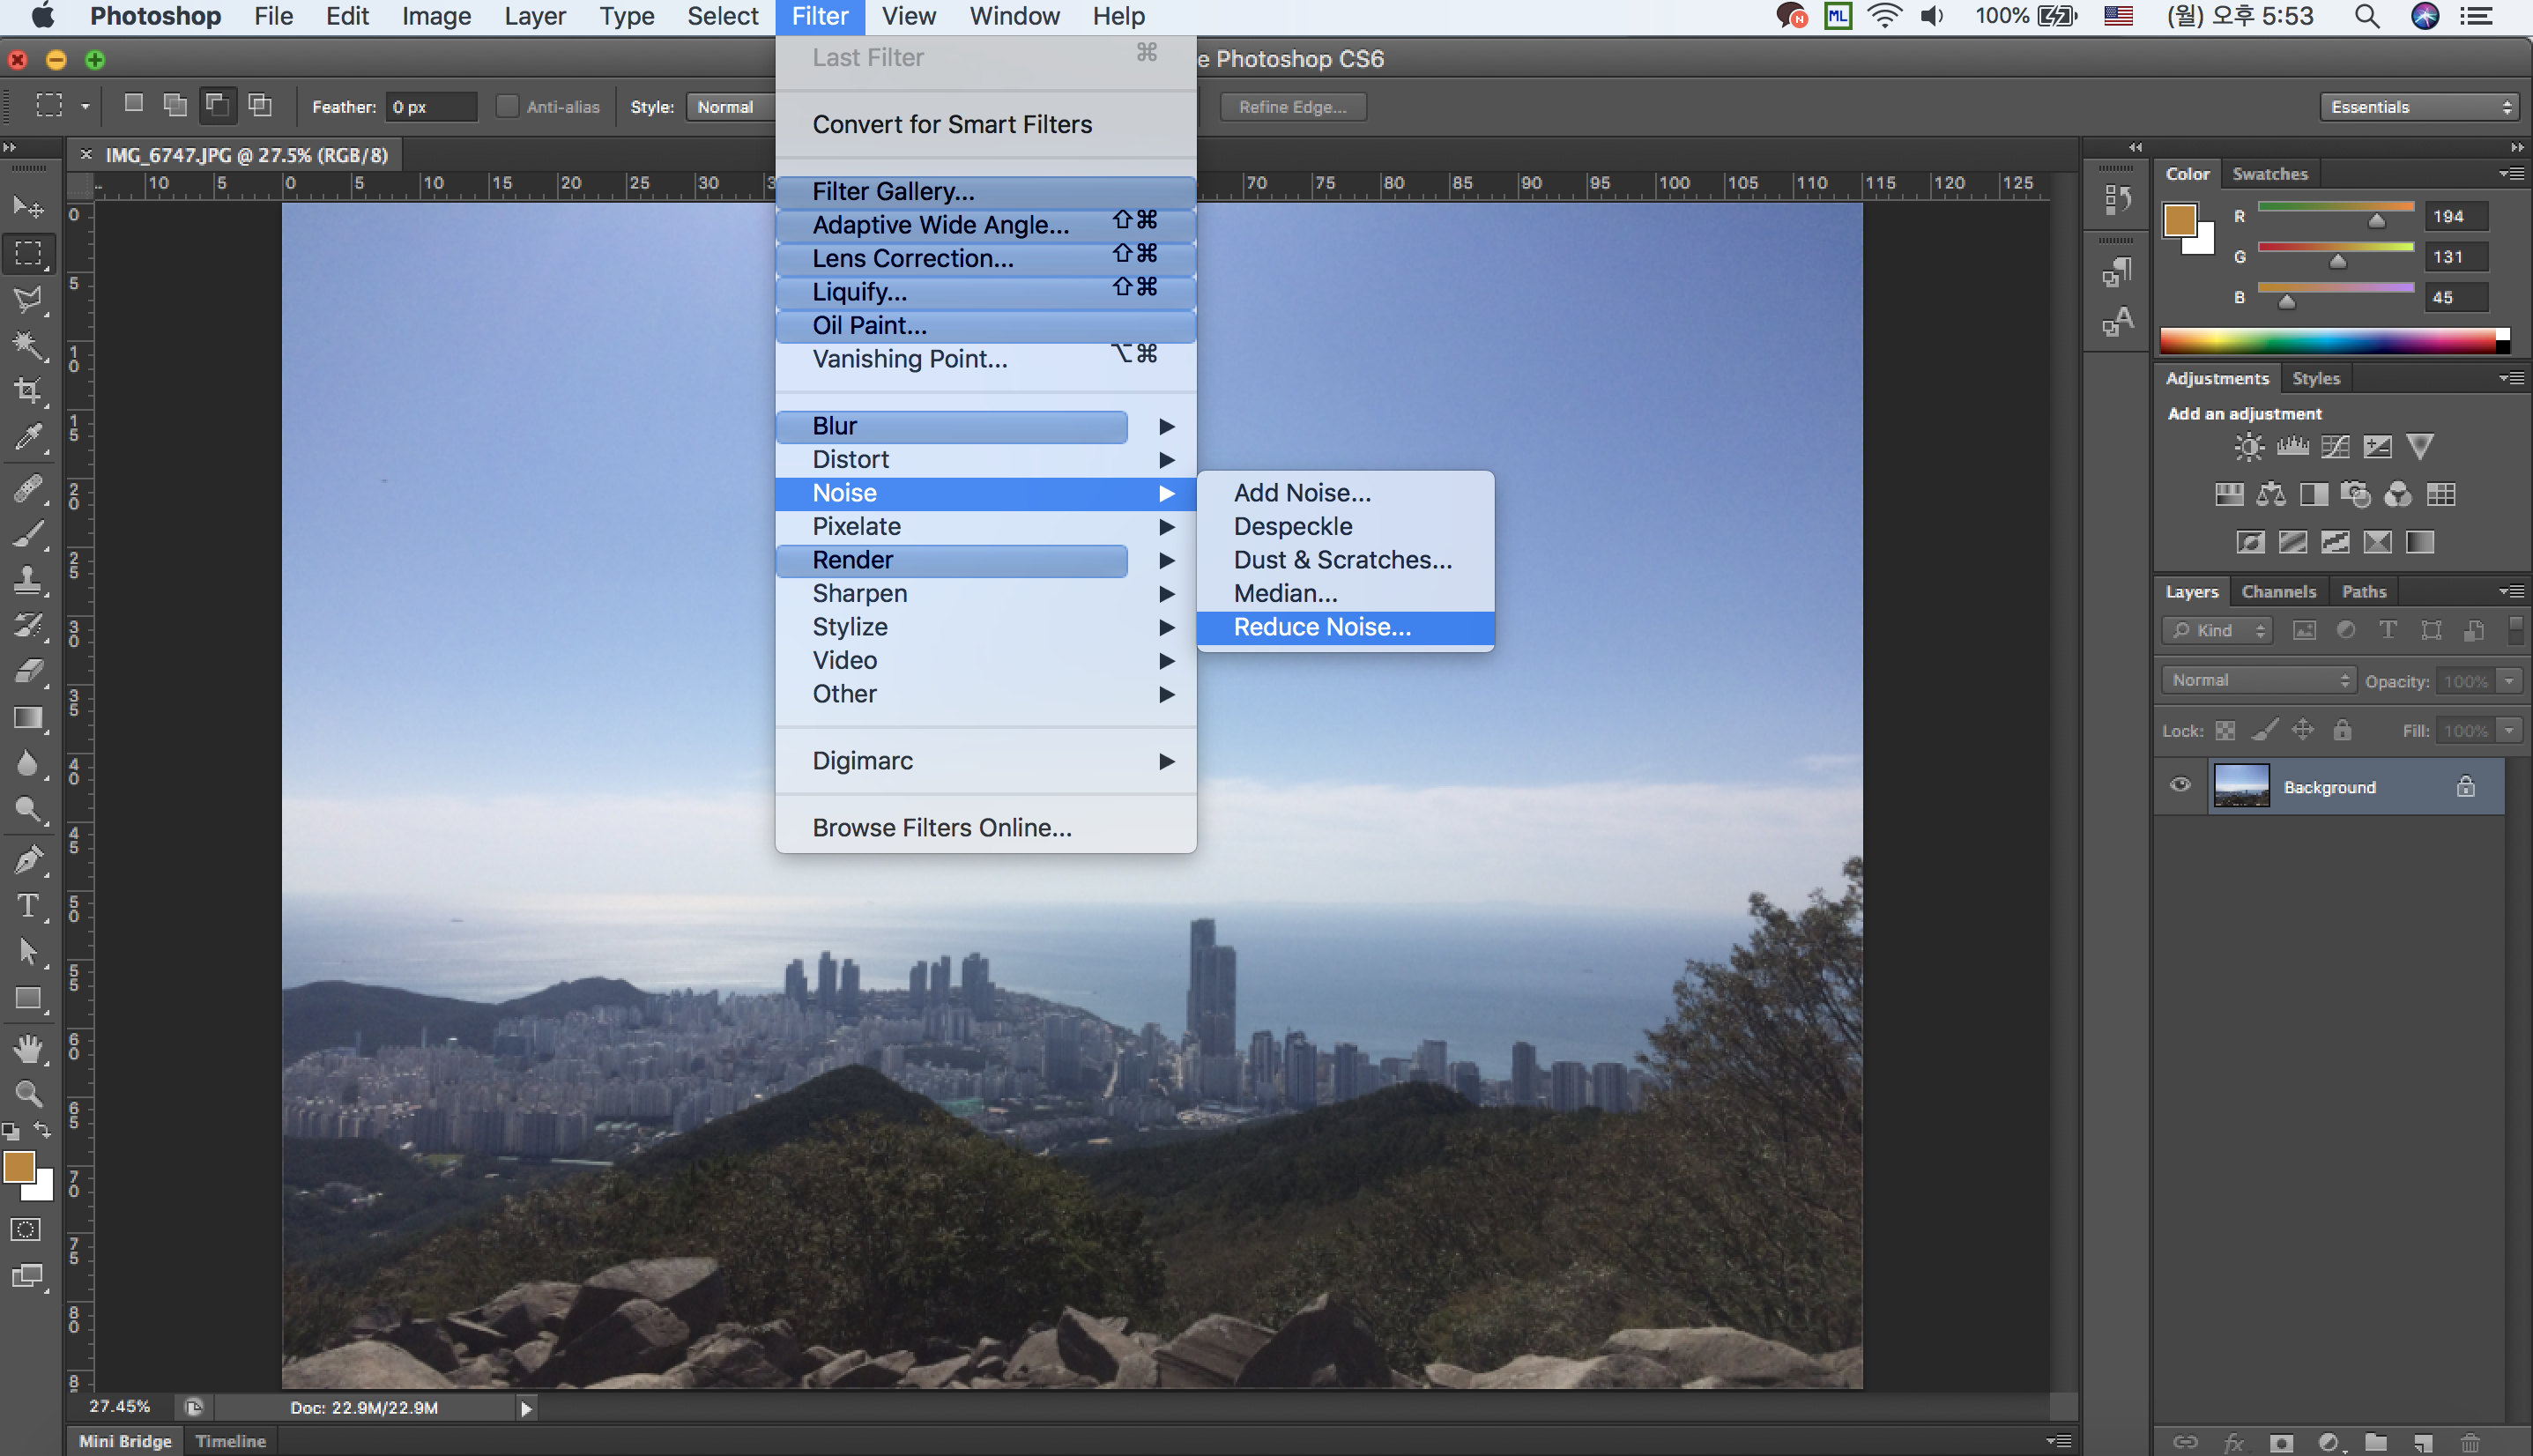Click the delete layer trash icon
2533x1456 pixels.
(2469, 1442)
